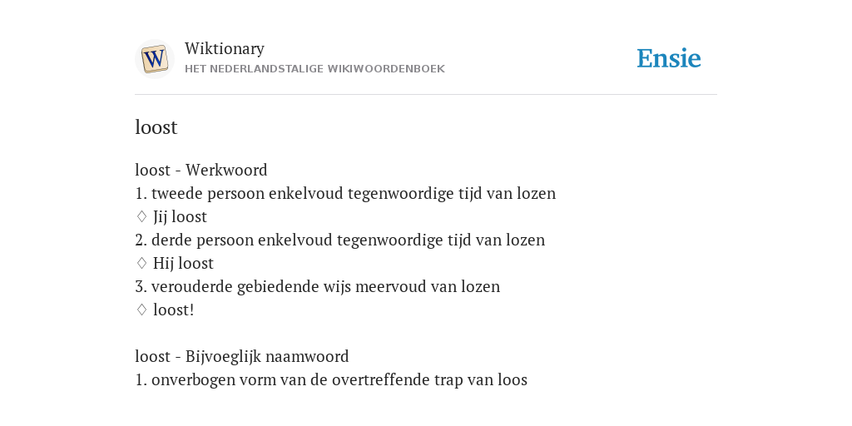
Task: Open the Ensie logo link
Action: [x=669, y=58]
